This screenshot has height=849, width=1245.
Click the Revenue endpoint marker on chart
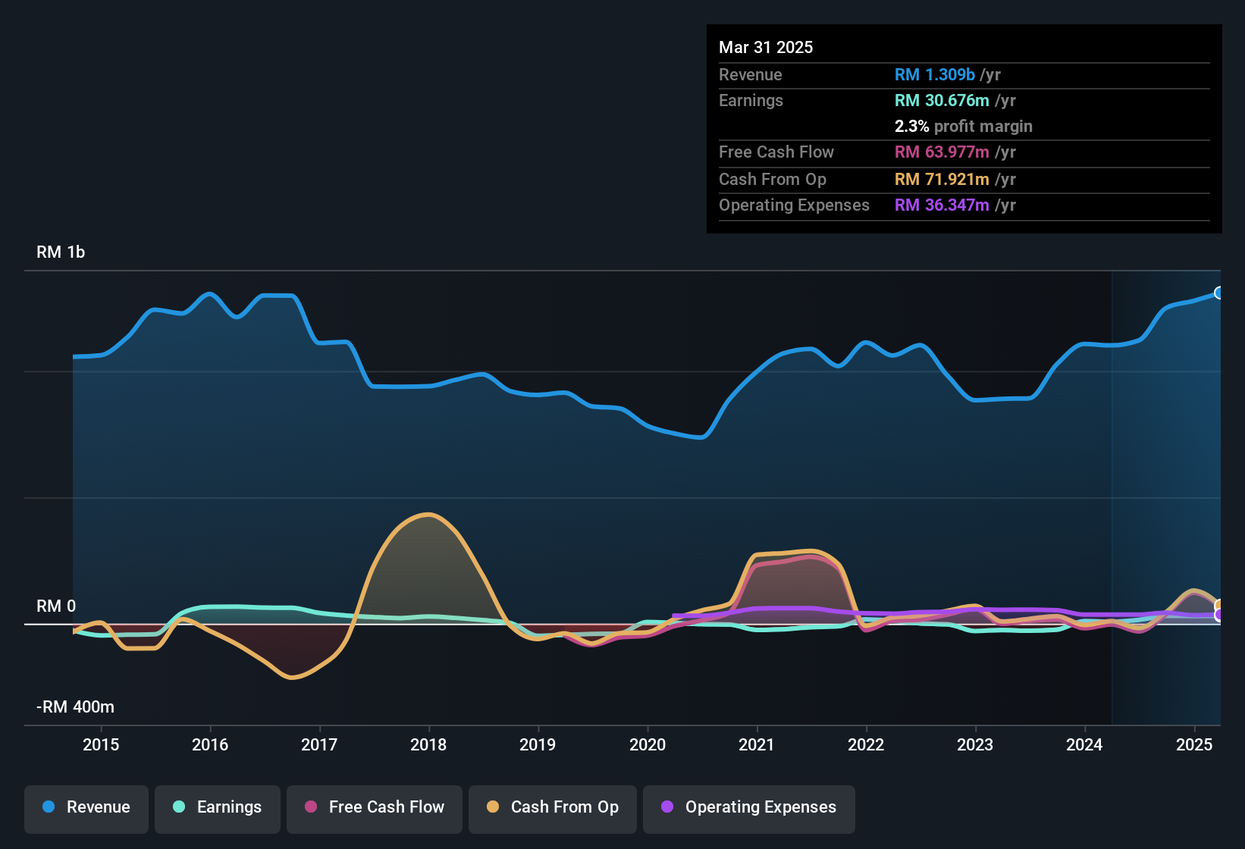[x=1218, y=293]
